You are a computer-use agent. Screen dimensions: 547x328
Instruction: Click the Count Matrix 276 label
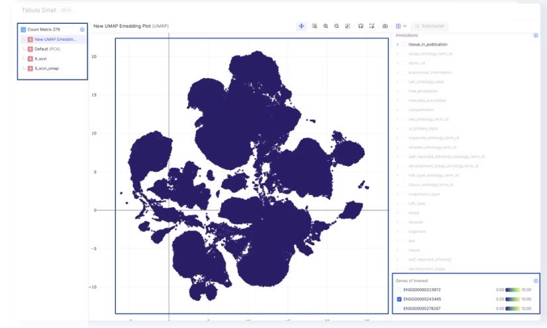click(x=44, y=30)
